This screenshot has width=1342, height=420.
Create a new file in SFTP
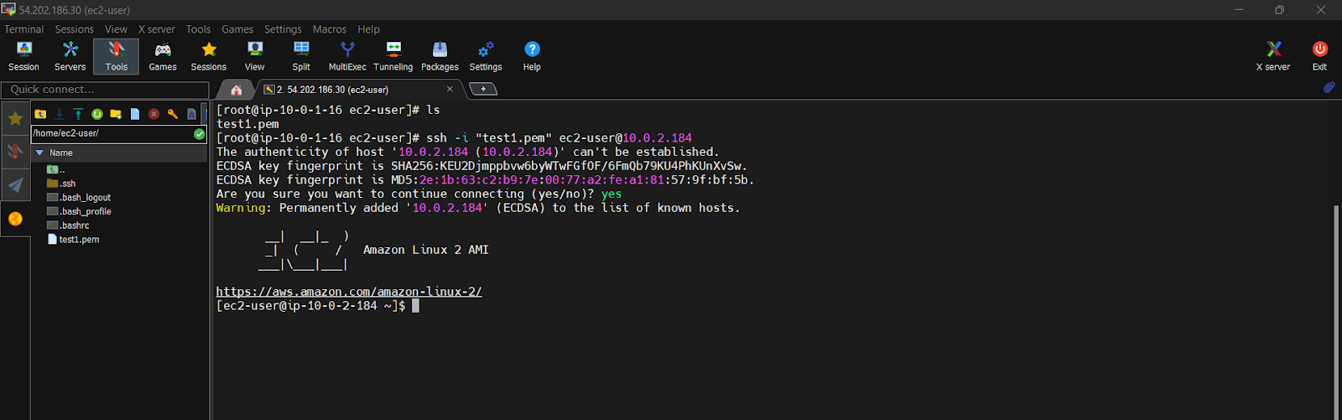click(135, 114)
